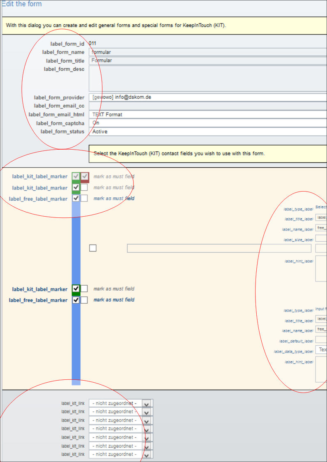Tick the must-field checkbox in first label_free_label_marker row
Viewport: 327px width, 462px height.
(x=84, y=198)
